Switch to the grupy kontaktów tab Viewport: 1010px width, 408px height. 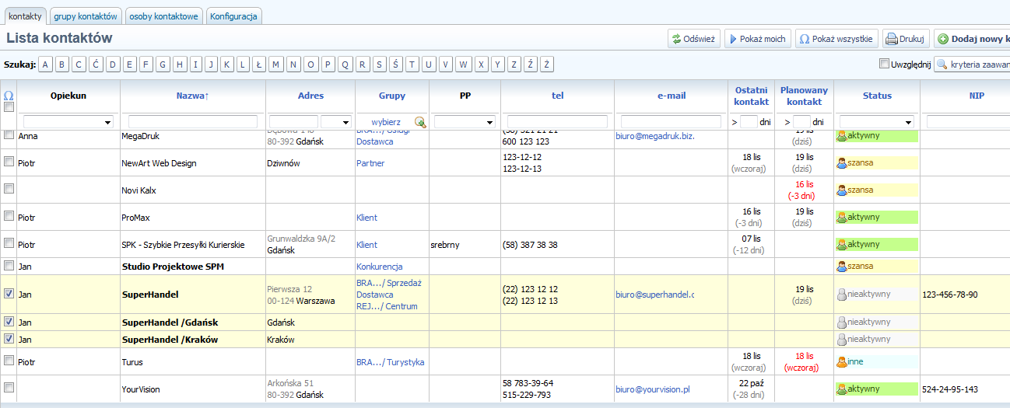(x=86, y=16)
